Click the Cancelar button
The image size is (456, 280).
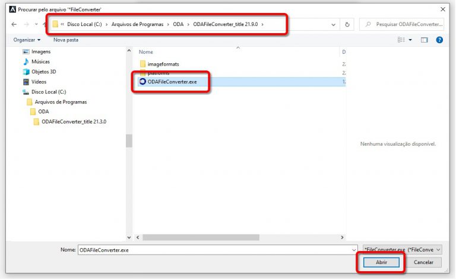click(x=423, y=262)
